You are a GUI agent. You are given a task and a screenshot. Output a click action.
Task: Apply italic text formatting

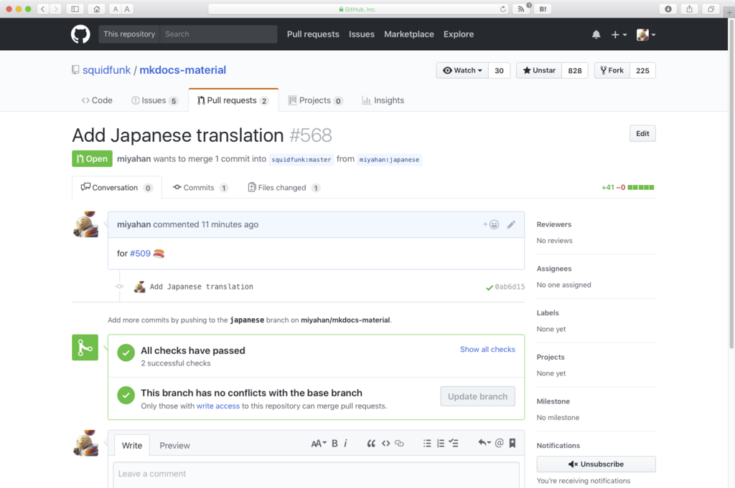[x=345, y=443]
